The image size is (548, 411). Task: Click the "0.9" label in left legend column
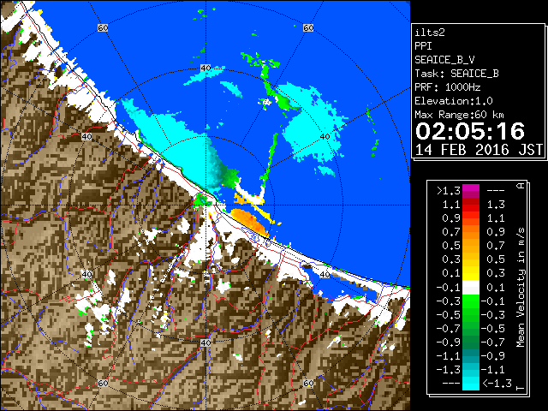click(451, 218)
